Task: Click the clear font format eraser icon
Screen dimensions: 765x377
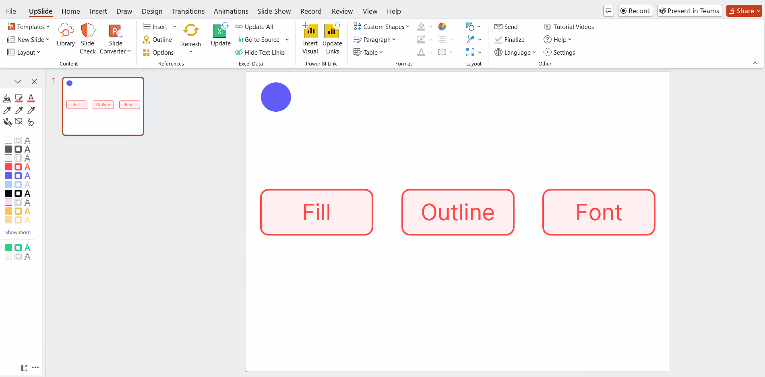Action: [31, 122]
